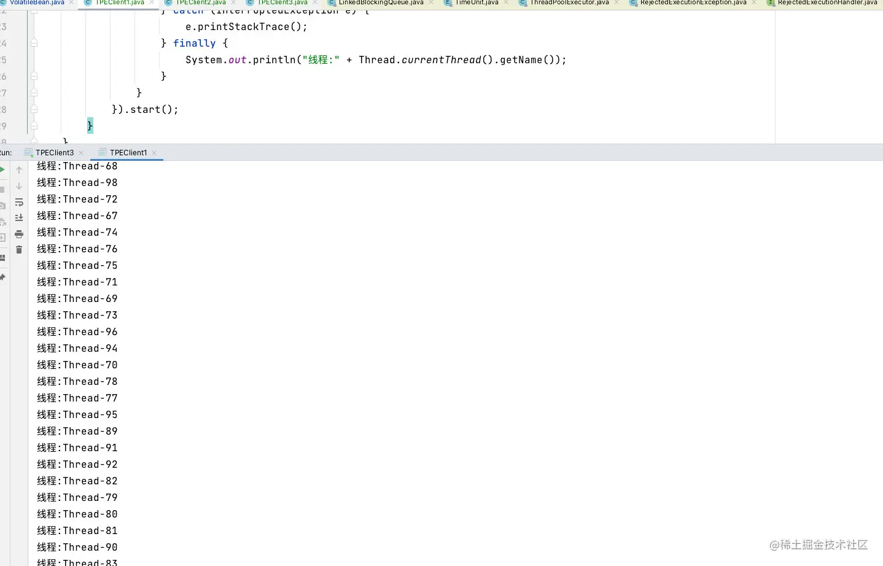The image size is (883, 566).
Task: Collapse the finally block fold marker
Action: pos(34,43)
